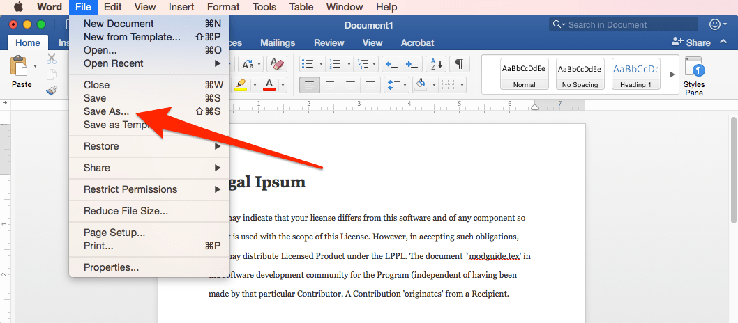Click the Decrease Indent icon

click(x=392, y=64)
